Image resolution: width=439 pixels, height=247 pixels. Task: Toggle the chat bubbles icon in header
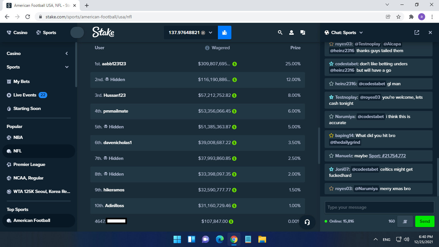coord(302,32)
